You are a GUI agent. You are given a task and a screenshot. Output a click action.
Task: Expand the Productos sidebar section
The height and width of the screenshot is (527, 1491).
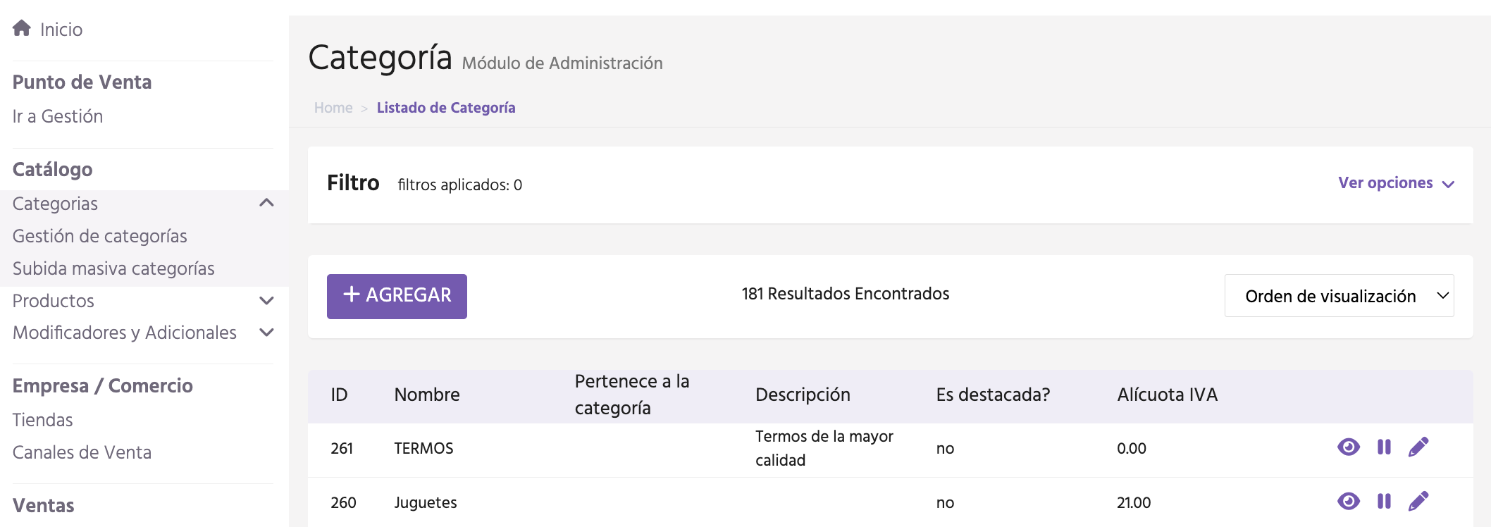[x=266, y=301]
